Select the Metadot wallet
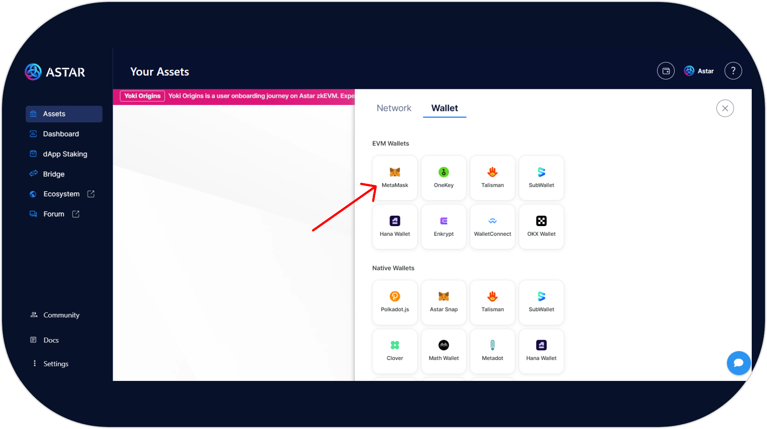The width and height of the screenshot is (767, 429). point(492,351)
